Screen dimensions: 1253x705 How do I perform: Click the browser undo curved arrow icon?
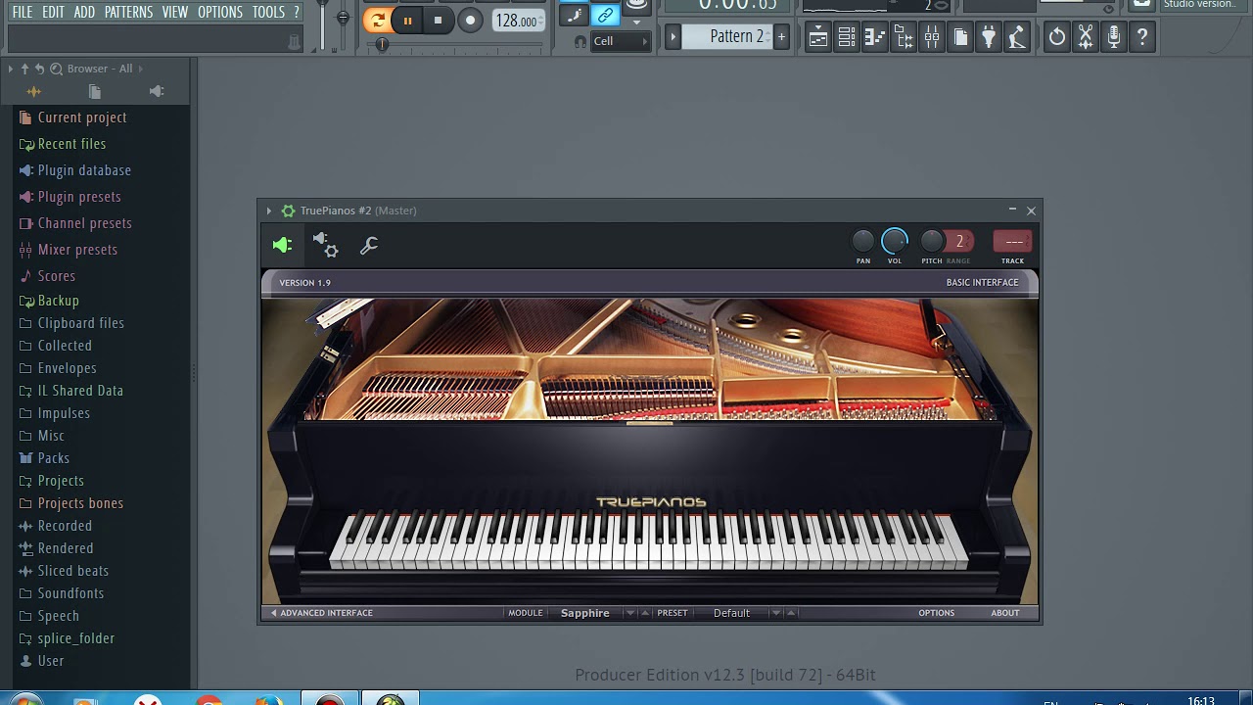tap(39, 69)
